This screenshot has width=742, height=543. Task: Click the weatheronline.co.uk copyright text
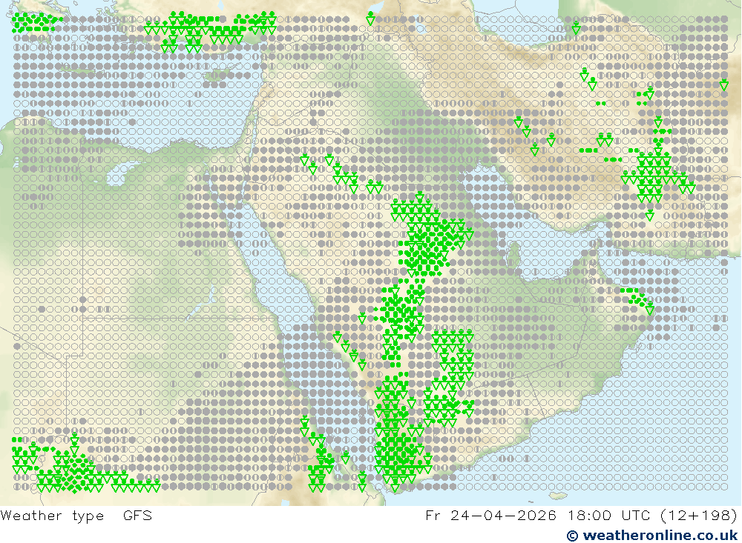[652, 536]
